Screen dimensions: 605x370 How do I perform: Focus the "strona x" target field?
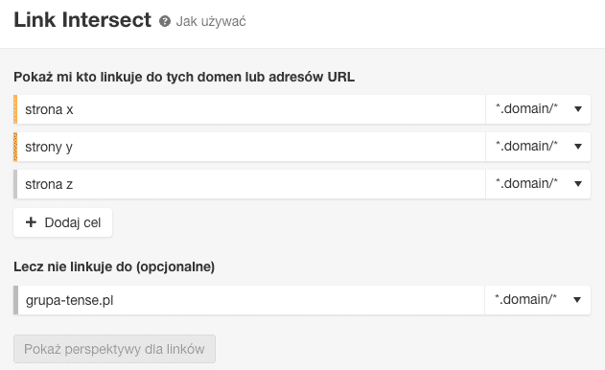click(x=251, y=109)
